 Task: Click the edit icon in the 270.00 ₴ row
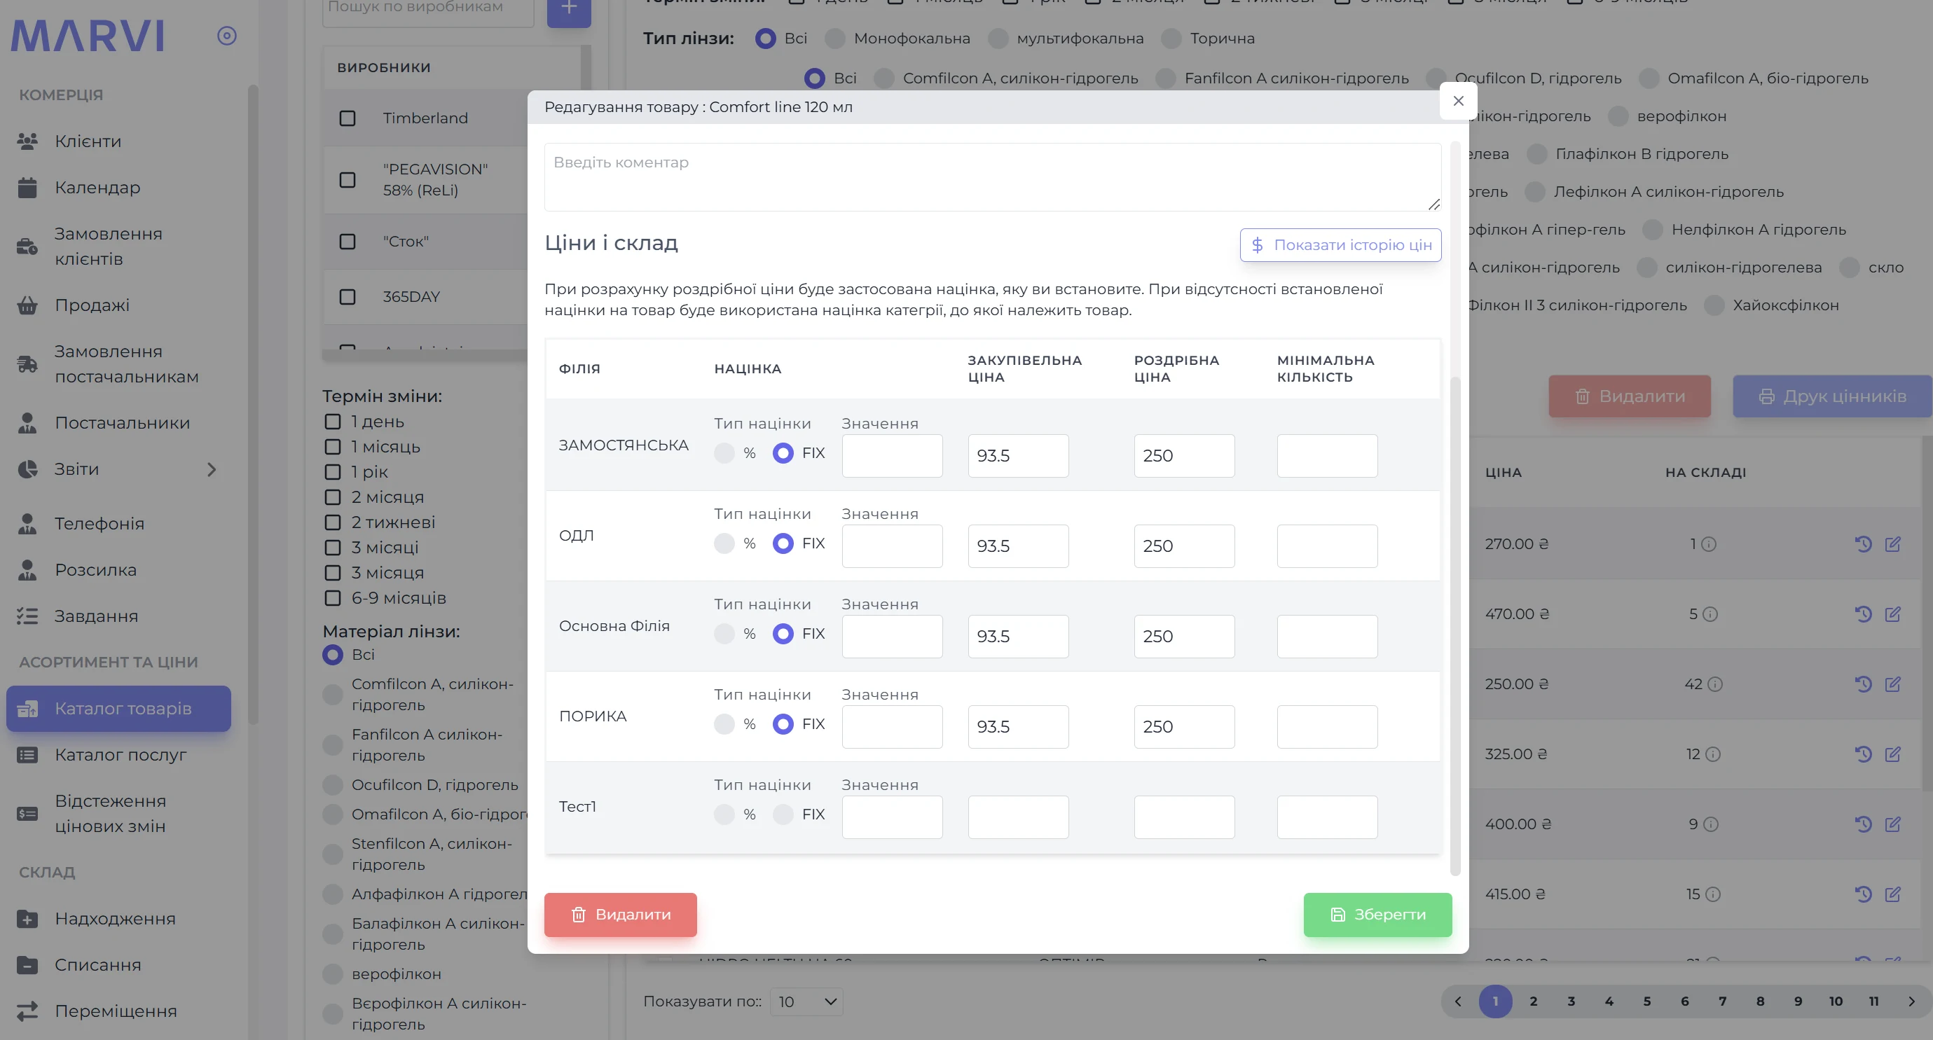tap(1893, 544)
